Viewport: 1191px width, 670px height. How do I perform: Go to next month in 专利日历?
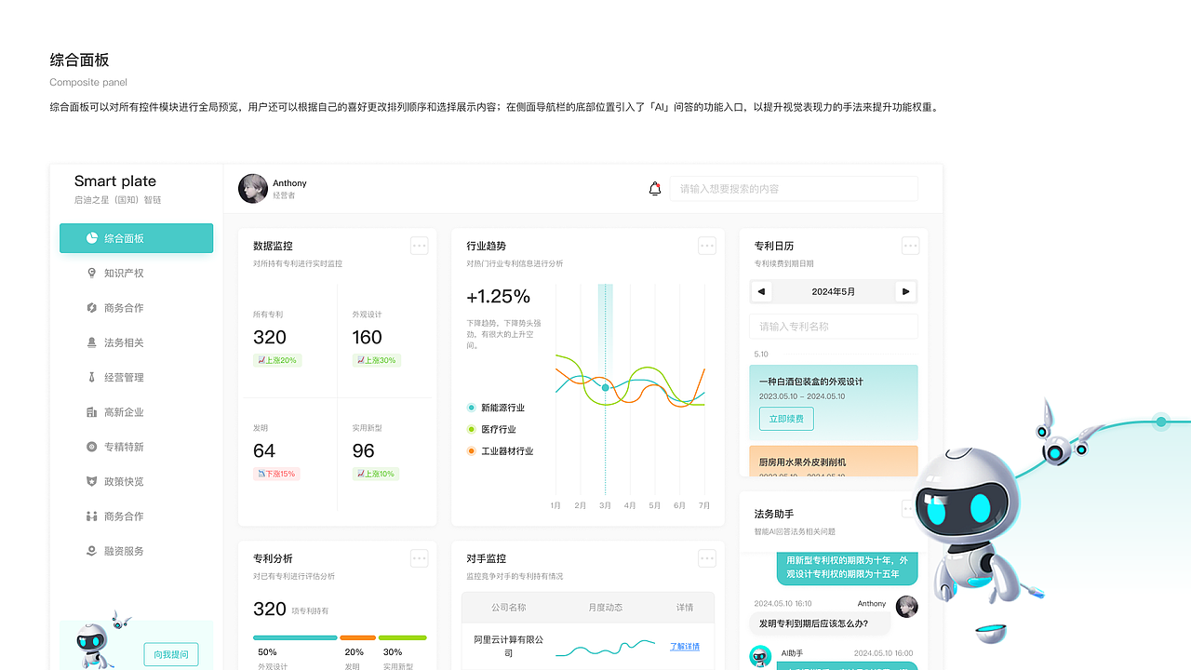click(905, 291)
